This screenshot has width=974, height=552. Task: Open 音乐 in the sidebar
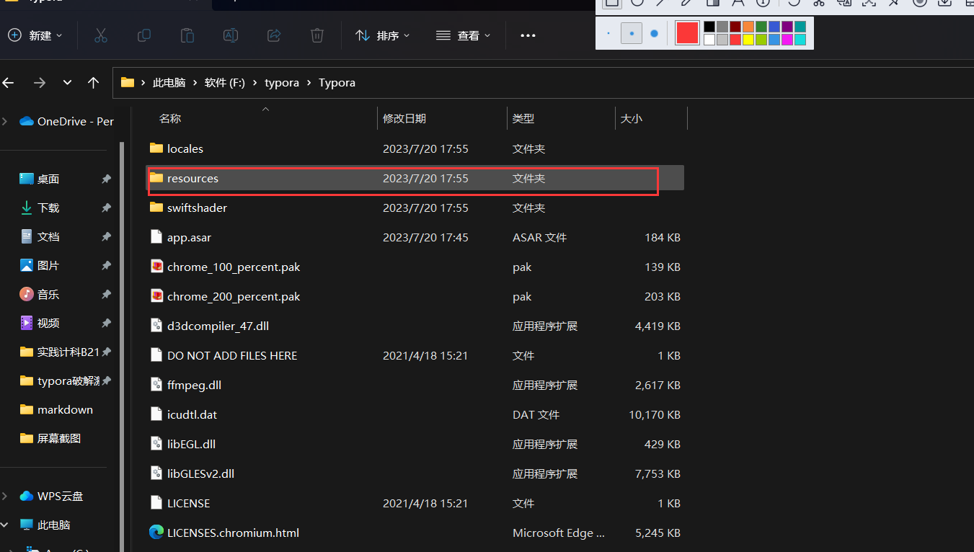pyautogui.click(x=39, y=294)
